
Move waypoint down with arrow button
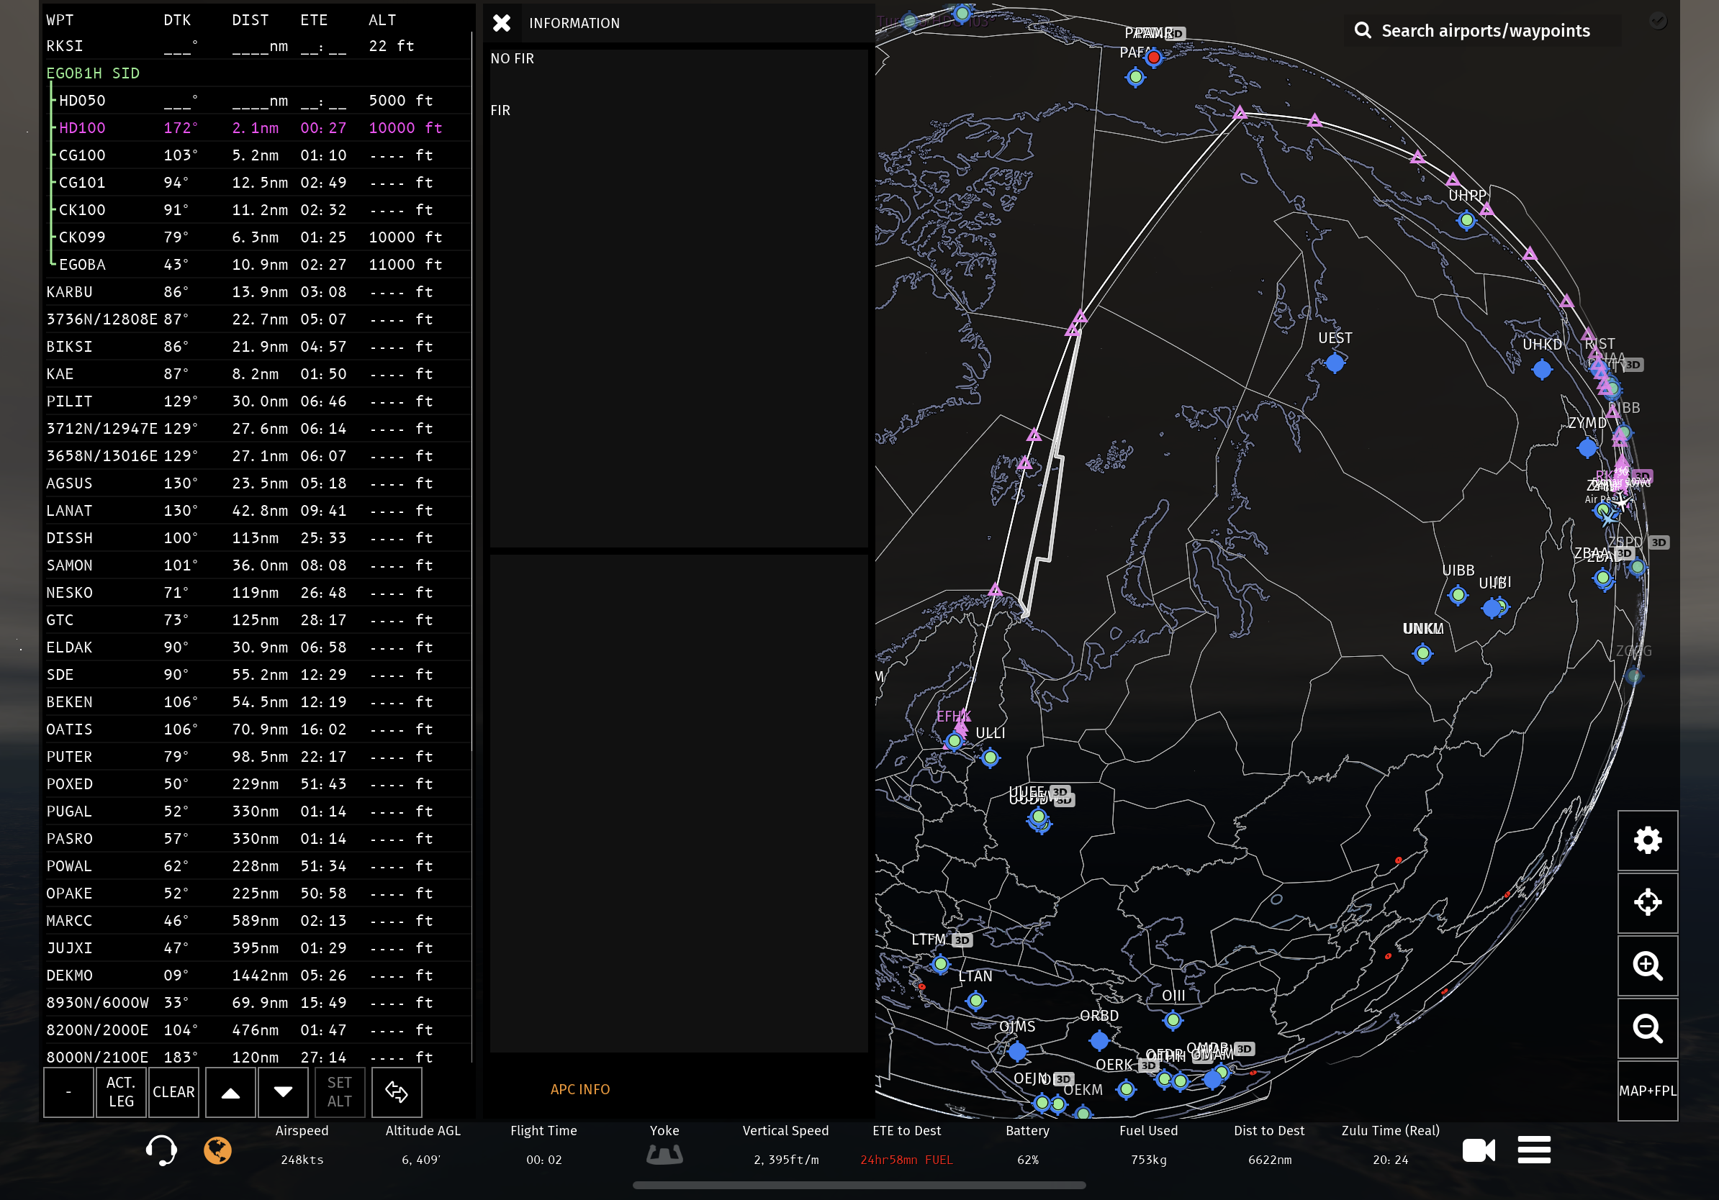pyautogui.click(x=283, y=1092)
